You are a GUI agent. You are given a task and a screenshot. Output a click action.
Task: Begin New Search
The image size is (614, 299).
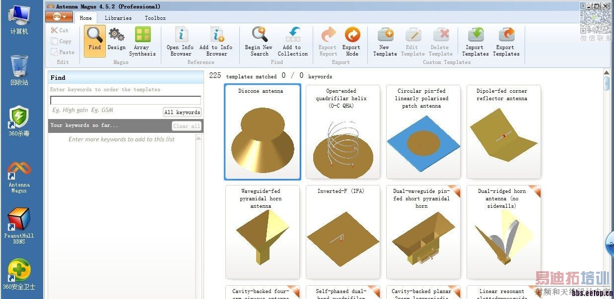(x=259, y=42)
